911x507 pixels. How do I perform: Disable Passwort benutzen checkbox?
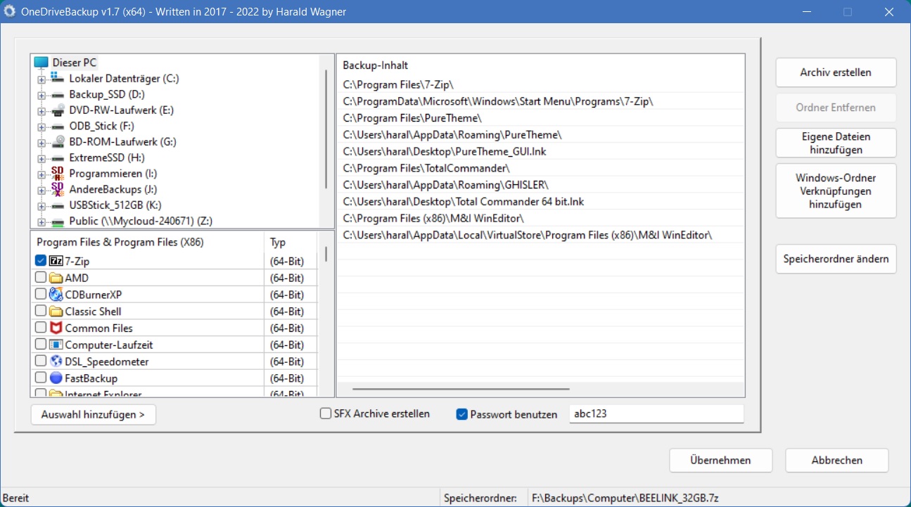(462, 414)
